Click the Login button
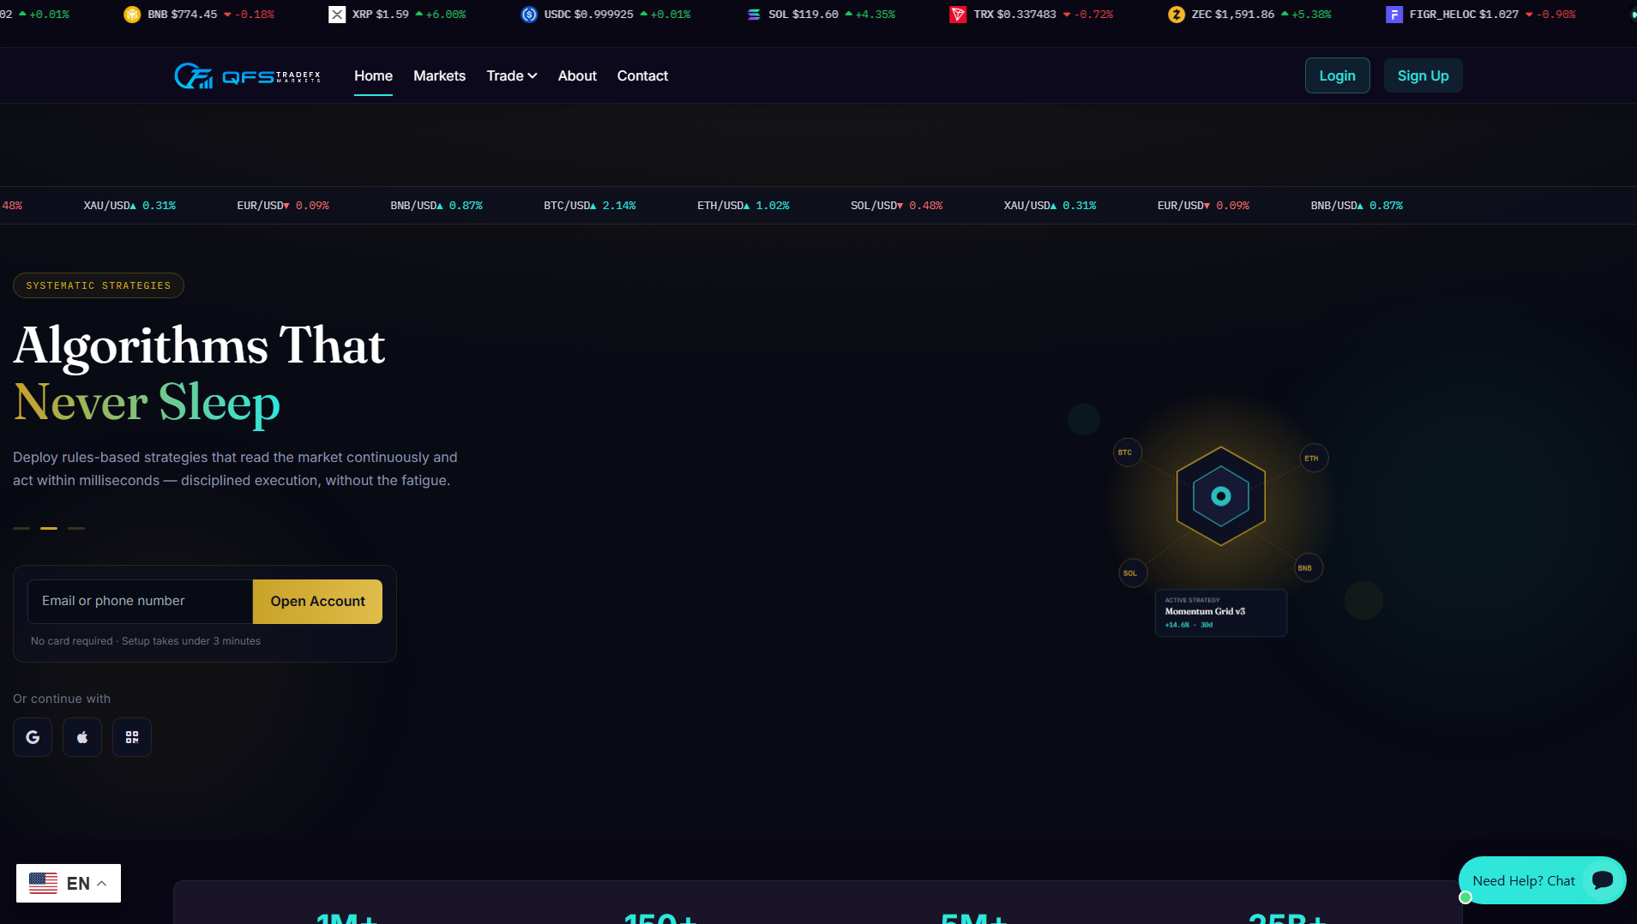 (1337, 75)
